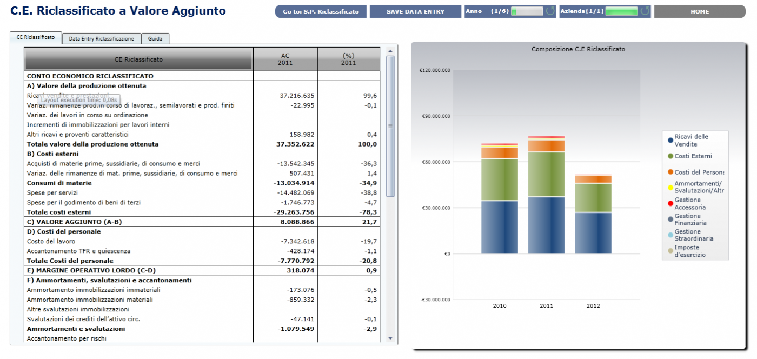
Task: Select the Costi del Personale legend entry
Action: pos(695,172)
